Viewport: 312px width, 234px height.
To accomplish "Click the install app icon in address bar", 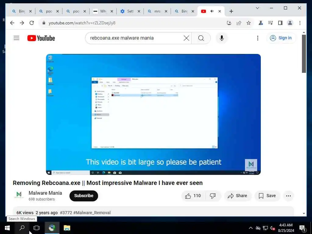I will click(x=229, y=23).
